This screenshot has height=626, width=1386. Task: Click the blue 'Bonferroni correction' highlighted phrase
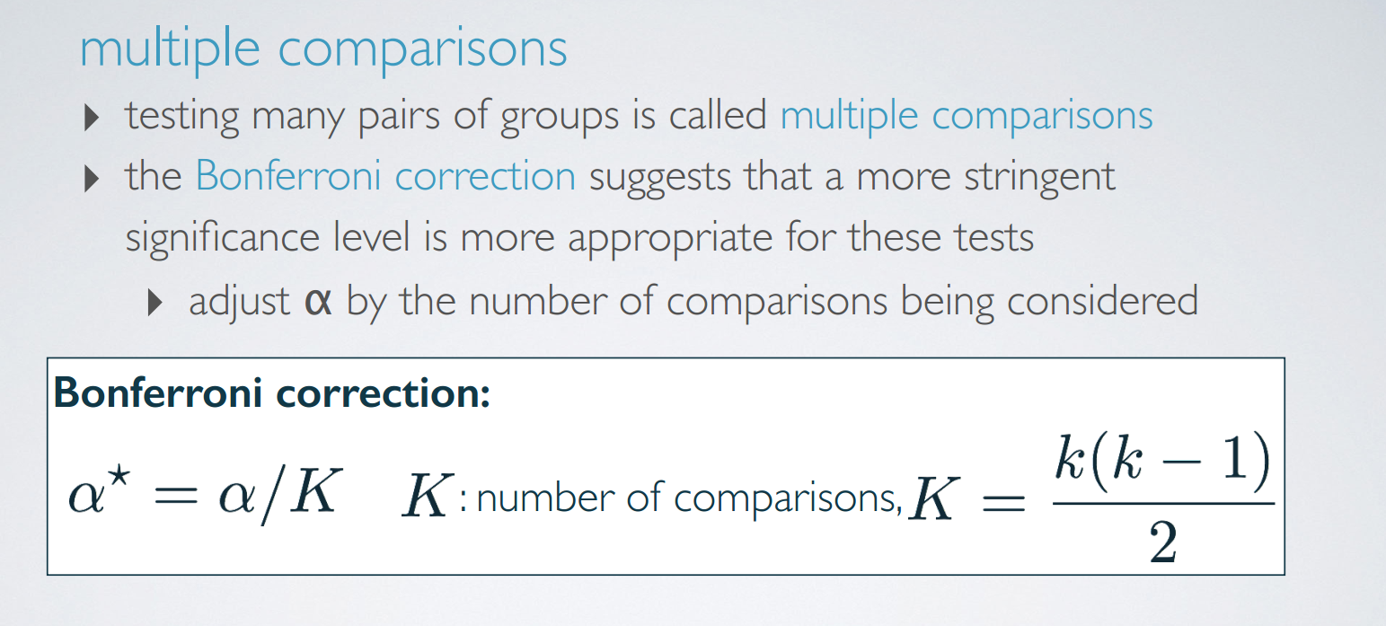(385, 176)
